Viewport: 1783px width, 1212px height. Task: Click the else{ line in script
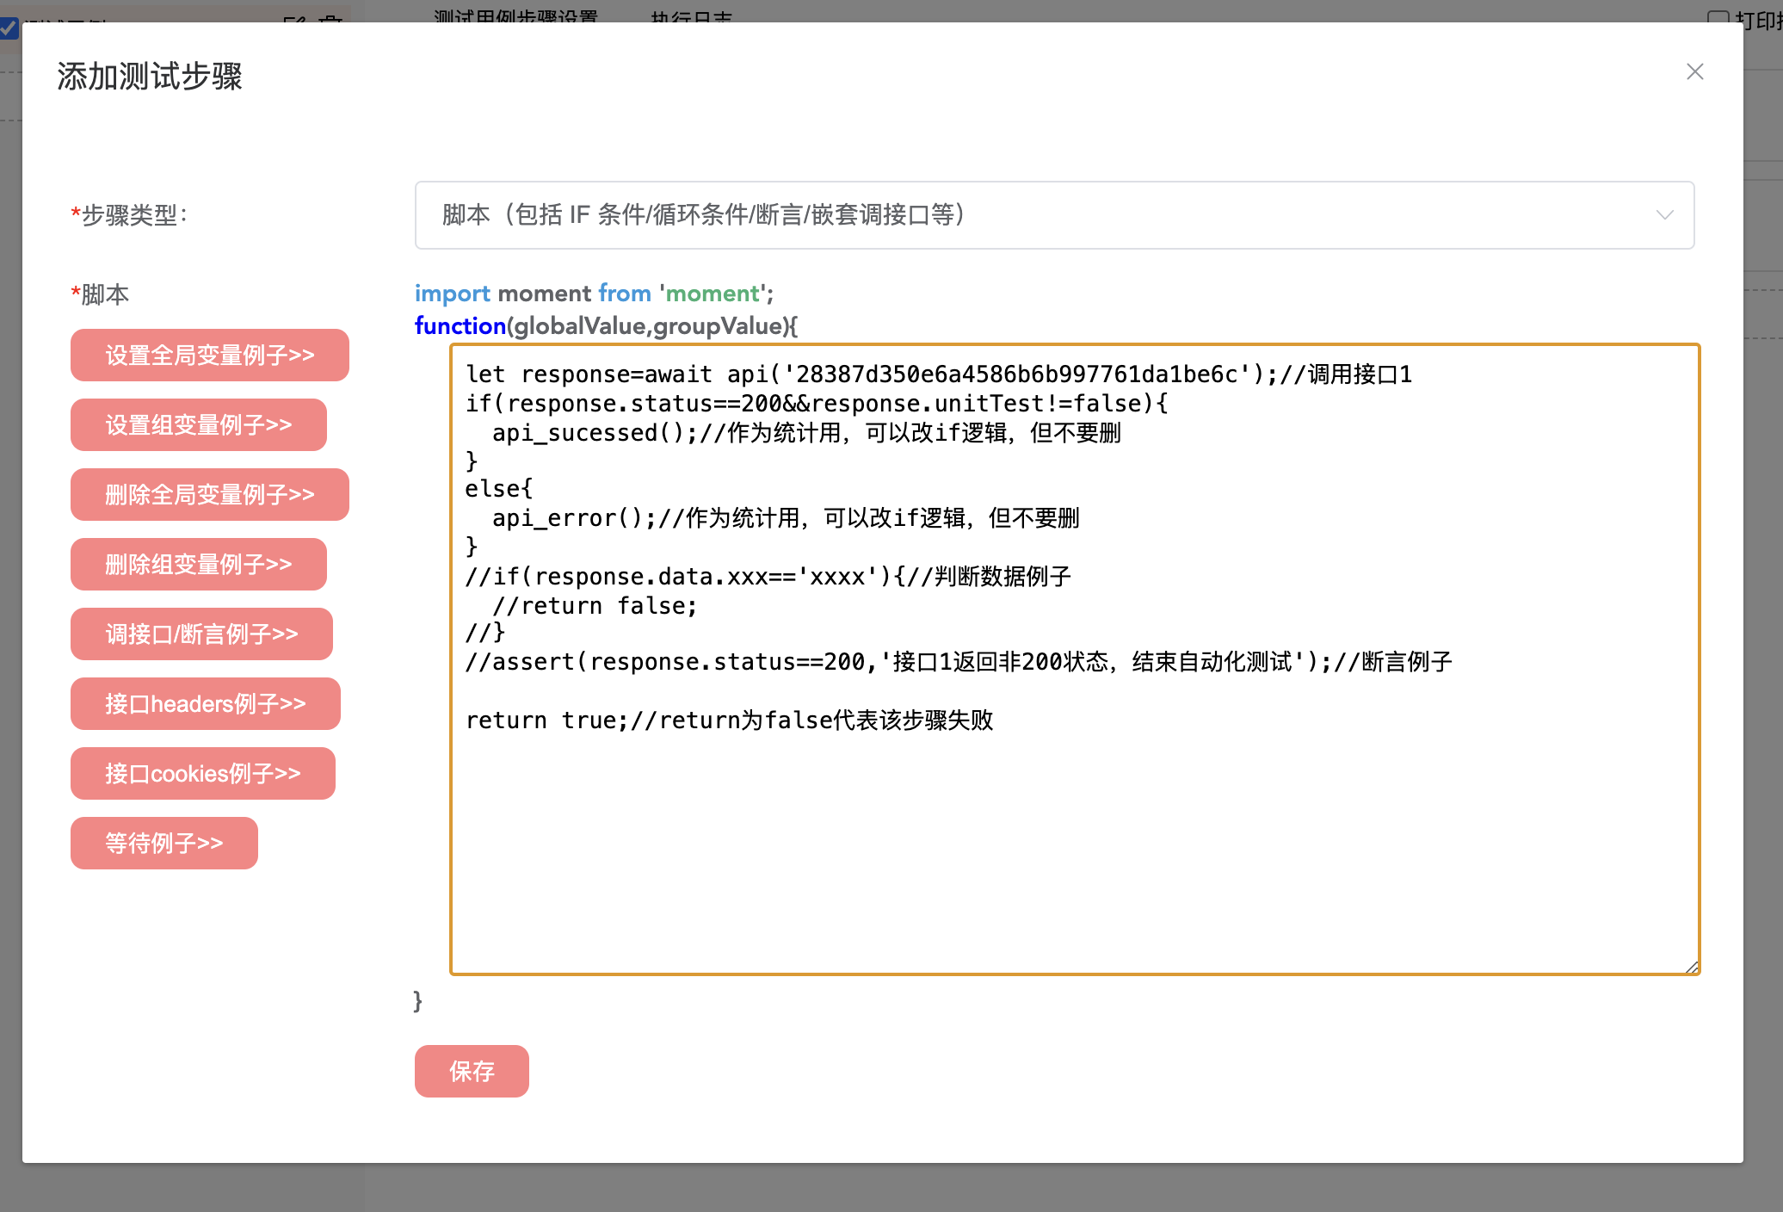tap(499, 488)
